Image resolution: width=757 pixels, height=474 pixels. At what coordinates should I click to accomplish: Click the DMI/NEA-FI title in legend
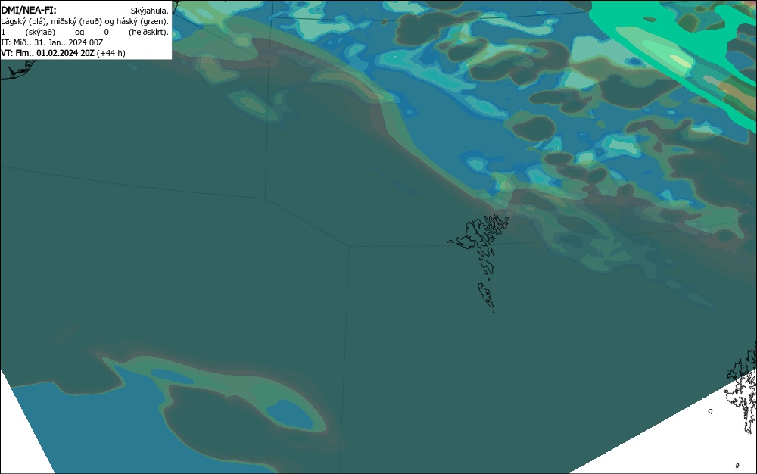[29, 10]
